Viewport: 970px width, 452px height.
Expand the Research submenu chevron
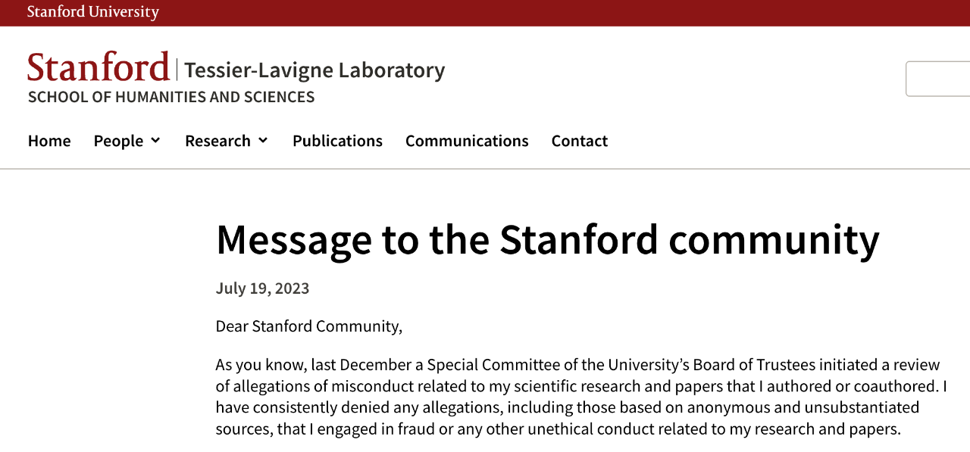263,140
